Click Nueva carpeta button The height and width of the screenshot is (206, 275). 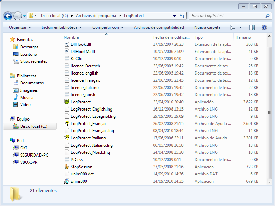(x=207, y=27)
